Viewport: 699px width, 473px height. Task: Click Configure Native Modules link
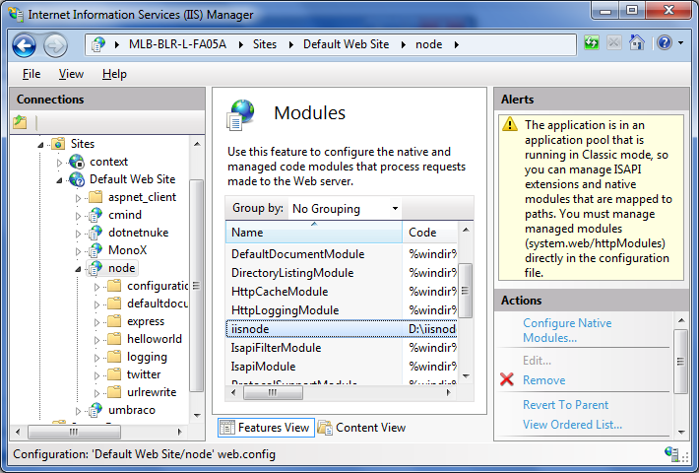[x=567, y=330]
